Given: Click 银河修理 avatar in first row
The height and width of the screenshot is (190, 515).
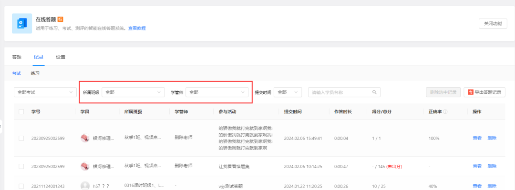Looking at the screenshot, I should (x=85, y=138).
